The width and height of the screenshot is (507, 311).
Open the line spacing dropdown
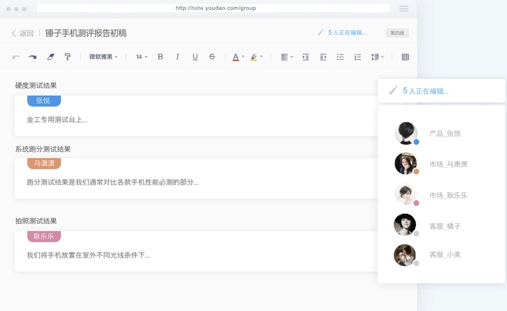(x=377, y=57)
